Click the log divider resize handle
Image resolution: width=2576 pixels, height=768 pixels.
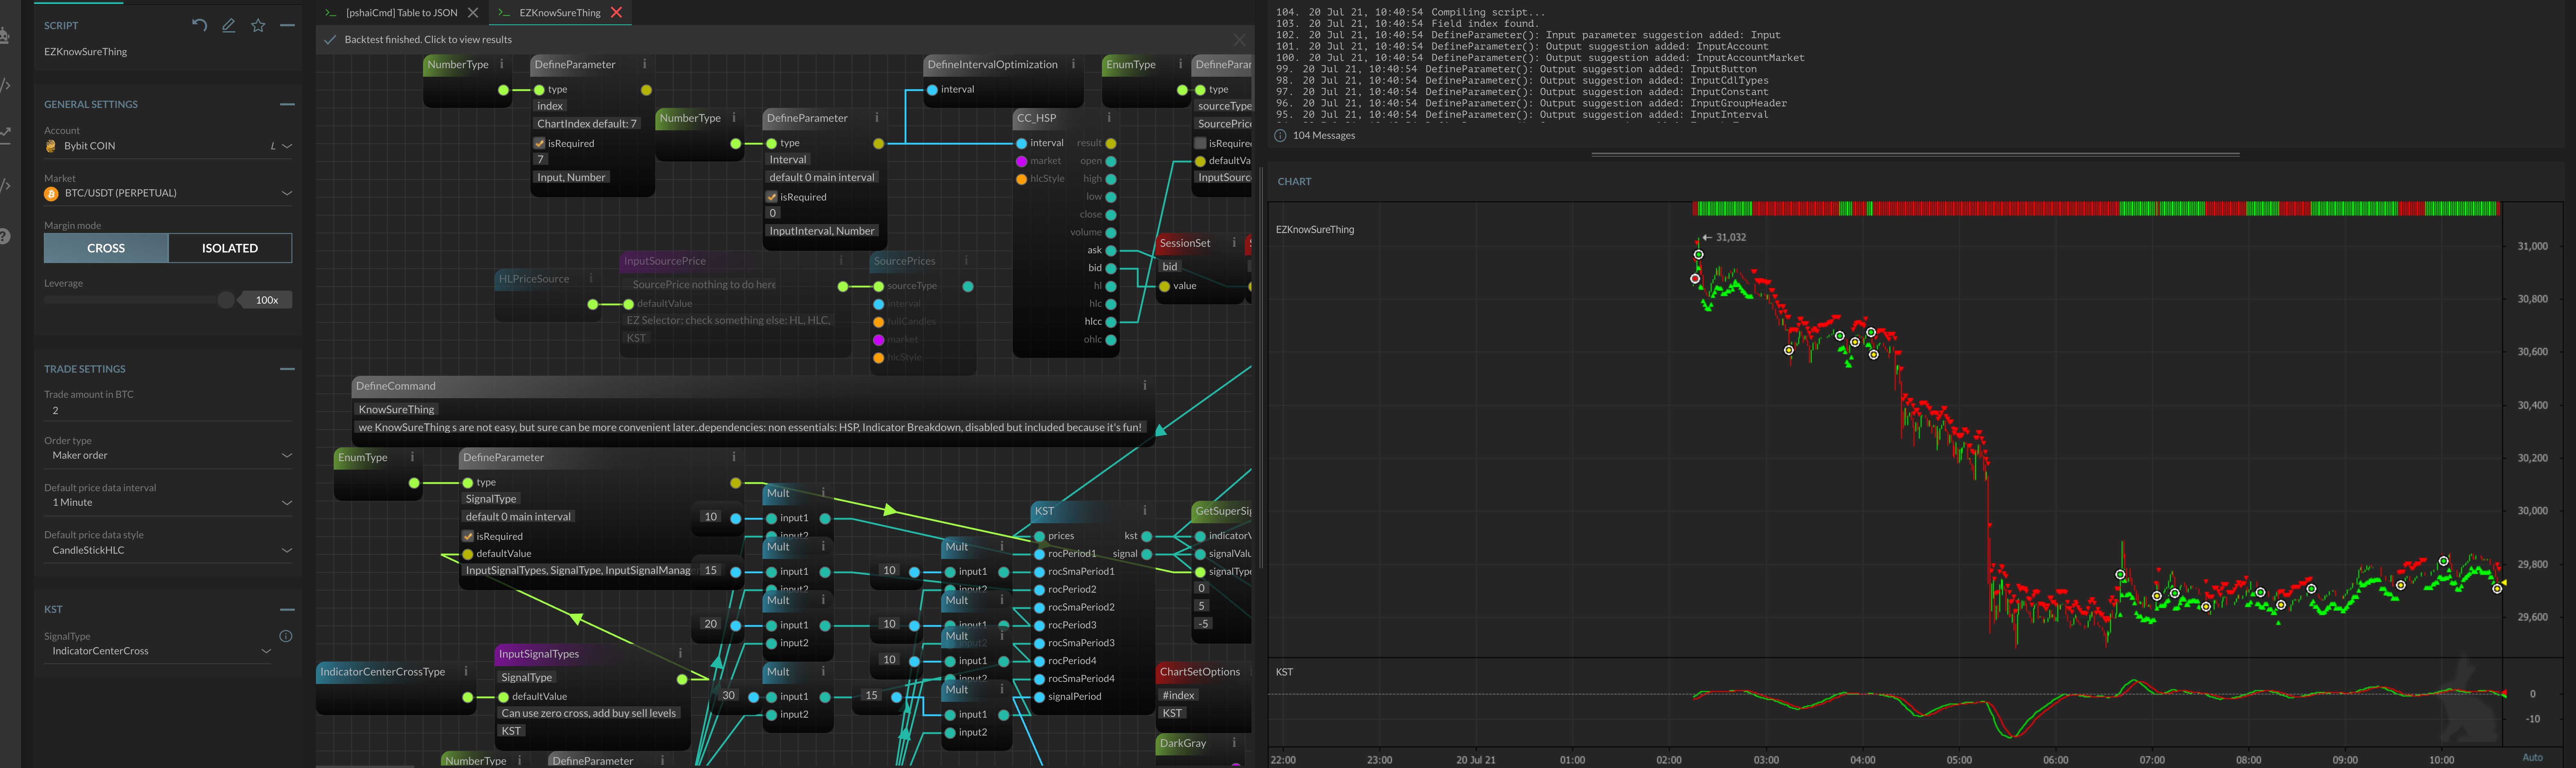tap(1915, 155)
